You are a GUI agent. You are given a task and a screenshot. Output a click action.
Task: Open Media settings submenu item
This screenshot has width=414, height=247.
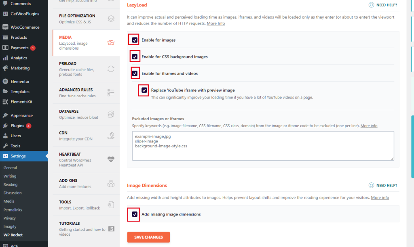(x=9, y=201)
